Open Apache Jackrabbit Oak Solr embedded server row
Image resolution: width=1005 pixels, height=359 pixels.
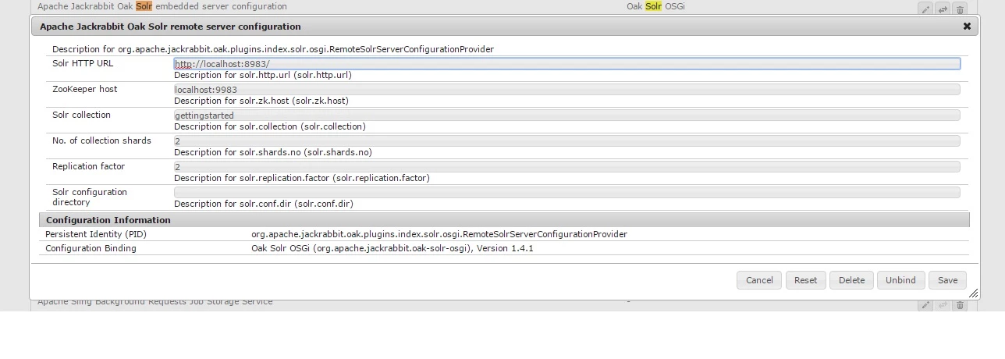pos(162,6)
